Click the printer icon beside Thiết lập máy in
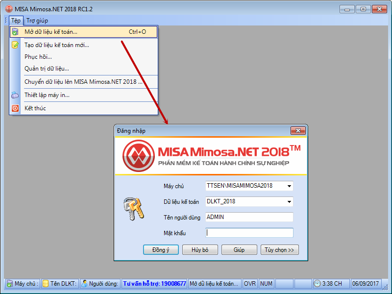392x294 pixels. pos(15,95)
